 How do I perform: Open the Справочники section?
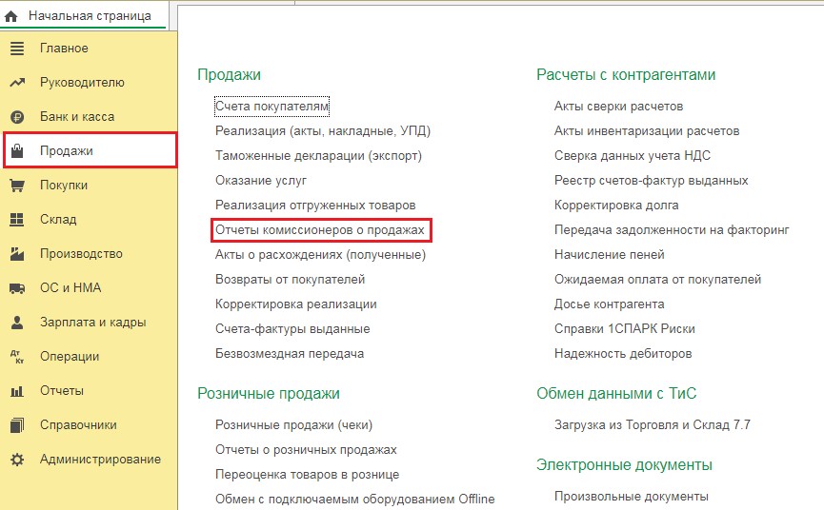(x=90, y=425)
